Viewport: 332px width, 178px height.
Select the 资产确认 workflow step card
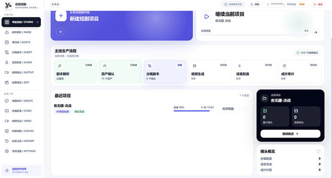[120, 71]
